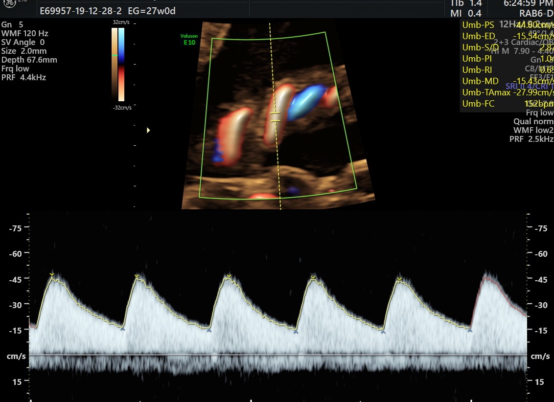Select the Qual norm setting
The width and height of the screenshot is (554, 402).
click(x=533, y=122)
